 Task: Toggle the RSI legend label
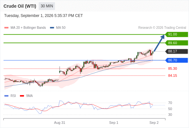pos(13,96)
